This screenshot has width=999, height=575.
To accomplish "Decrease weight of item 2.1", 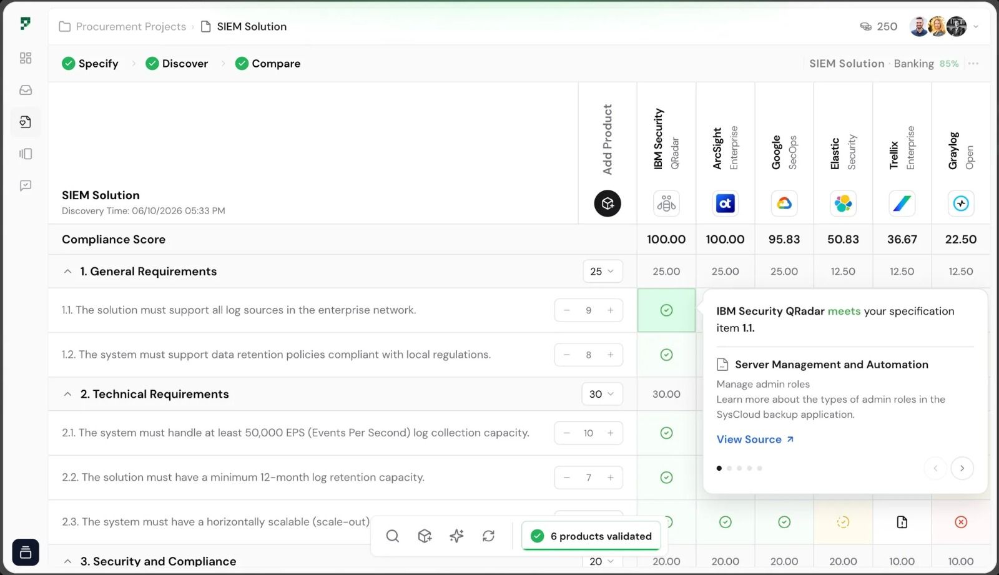I will (x=567, y=433).
